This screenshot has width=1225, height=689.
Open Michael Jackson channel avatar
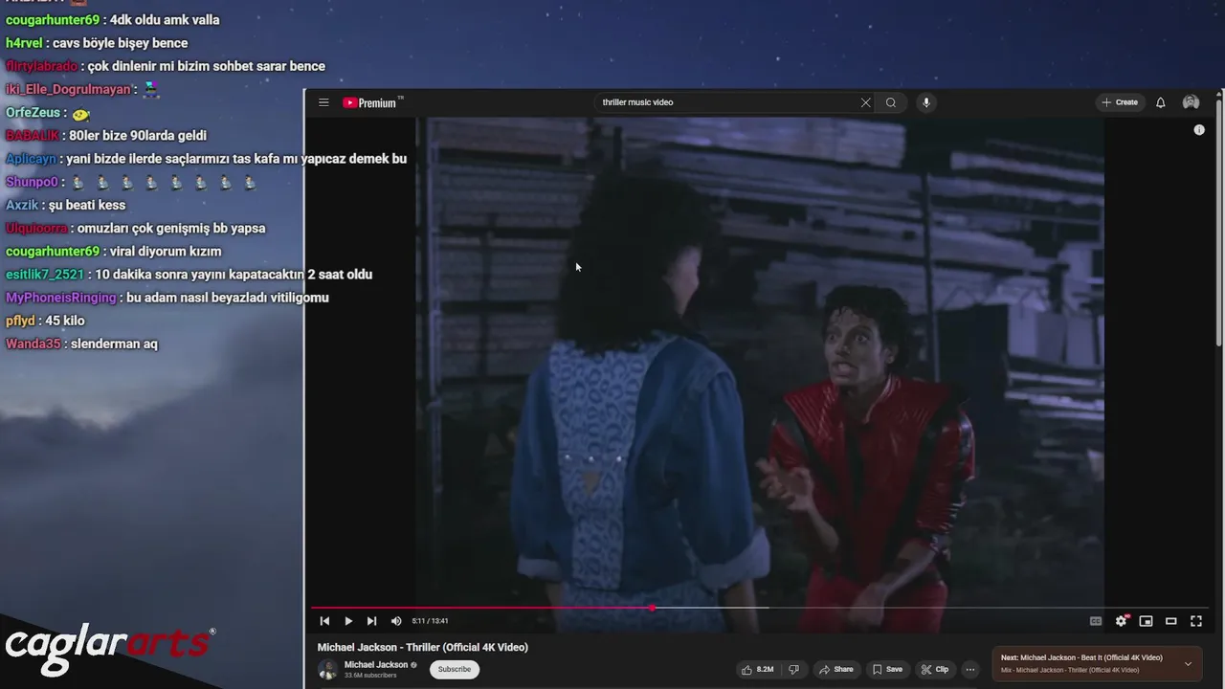point(327,669)
